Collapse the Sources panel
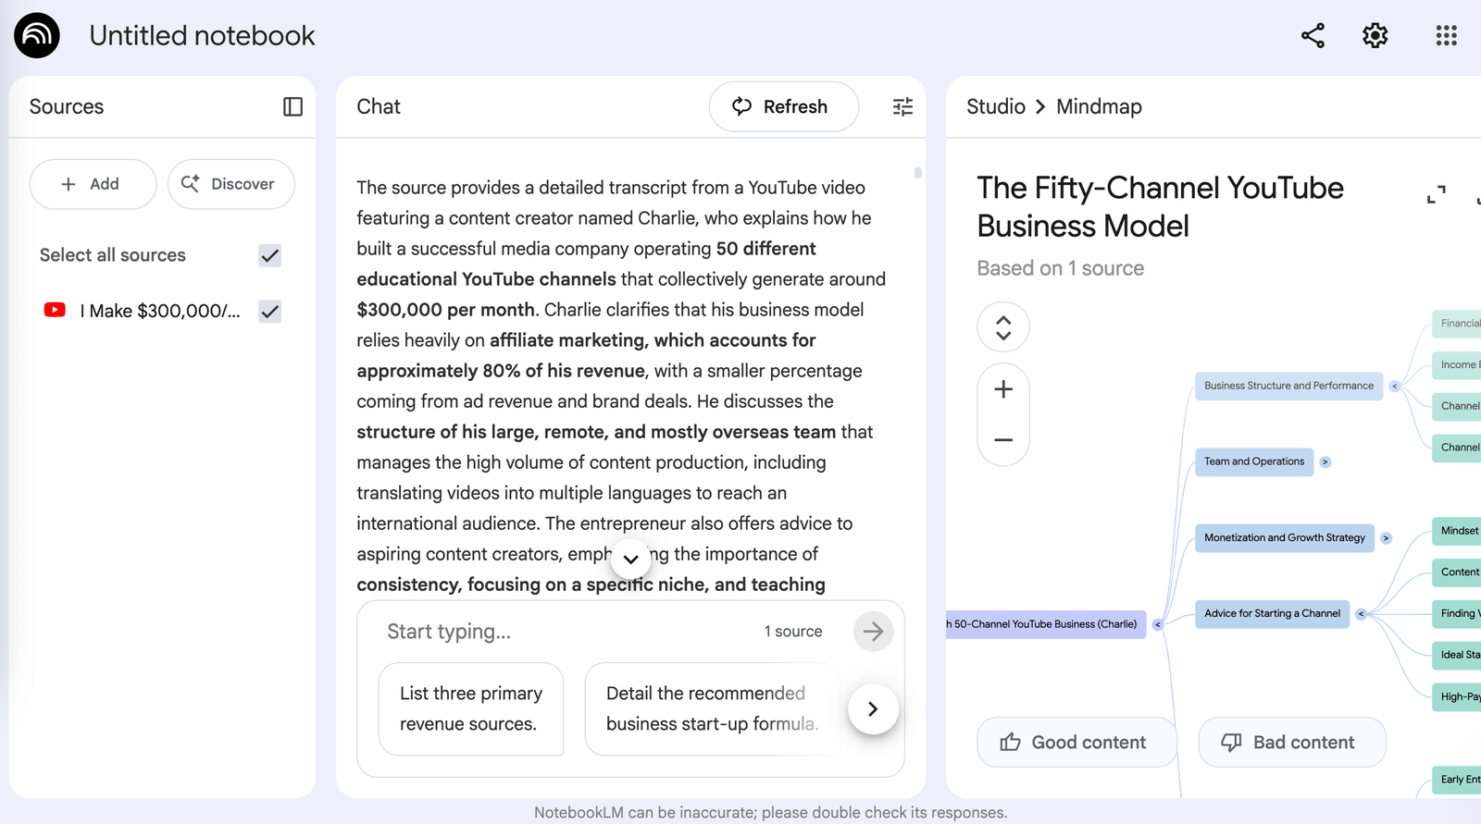 [x=292, y=107]
